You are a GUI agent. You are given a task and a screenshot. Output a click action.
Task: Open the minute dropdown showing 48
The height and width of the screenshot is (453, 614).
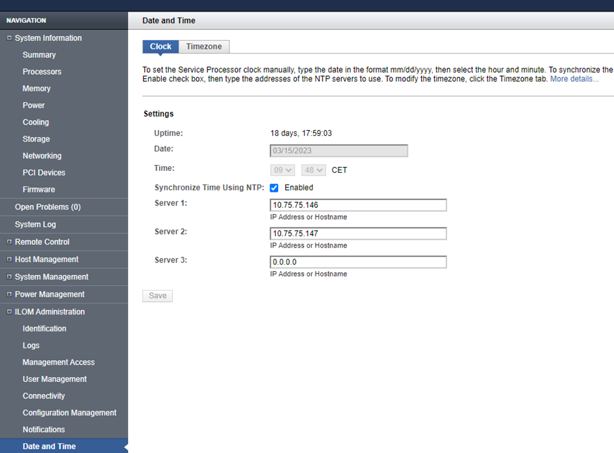313,170
